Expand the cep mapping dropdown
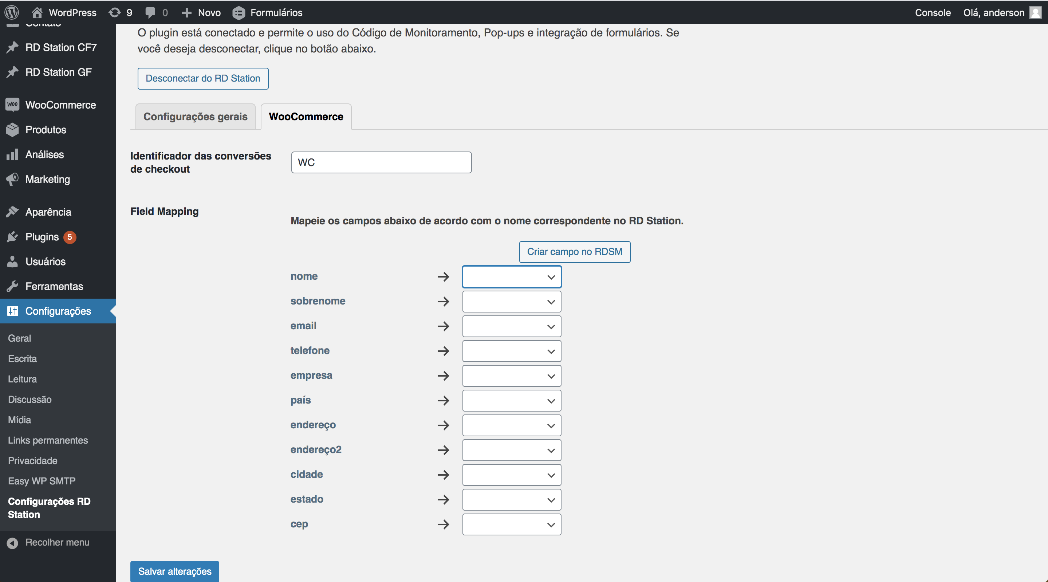The height and width of the screenshot is (582, 1048). click(511, 524)
